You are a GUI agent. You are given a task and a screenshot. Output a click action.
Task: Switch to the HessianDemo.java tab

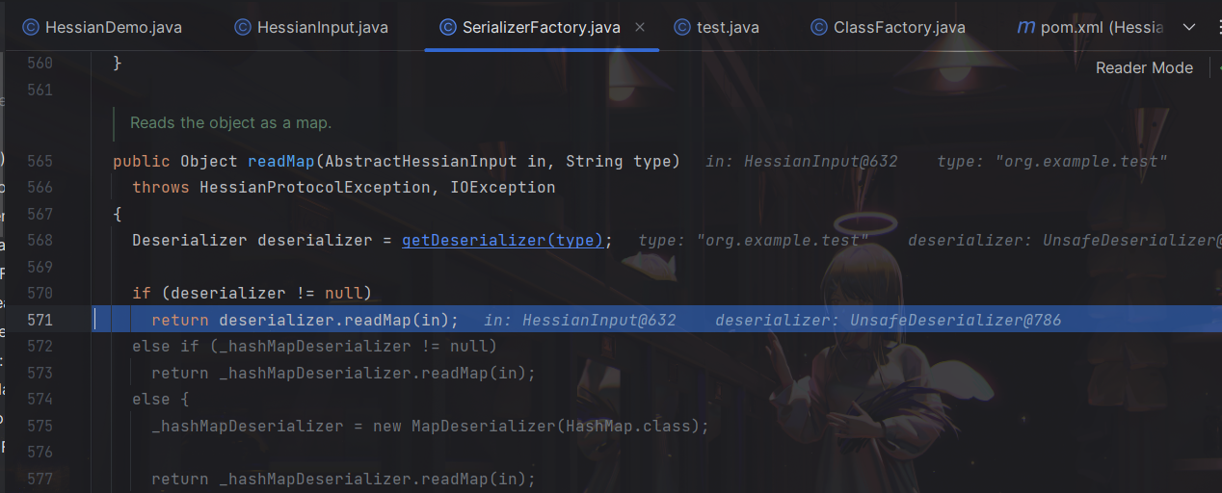[101, 27]
